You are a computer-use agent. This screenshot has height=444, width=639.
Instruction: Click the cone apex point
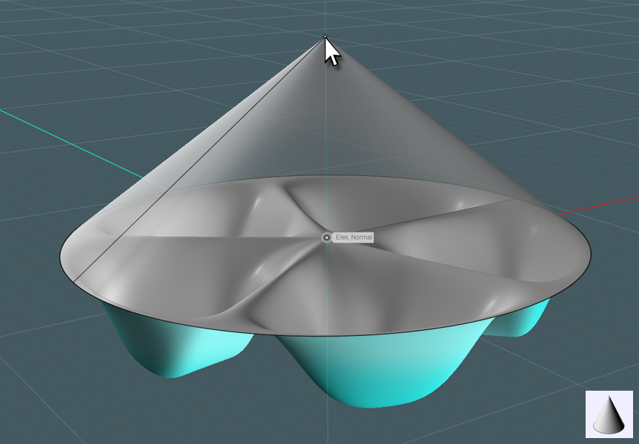tap(325, 37)
